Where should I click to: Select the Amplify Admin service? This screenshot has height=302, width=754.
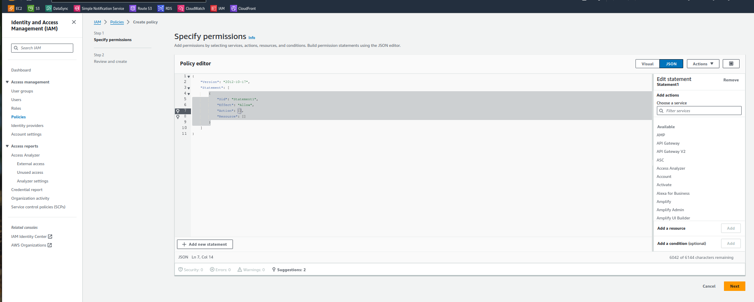[x=670, y=210]
